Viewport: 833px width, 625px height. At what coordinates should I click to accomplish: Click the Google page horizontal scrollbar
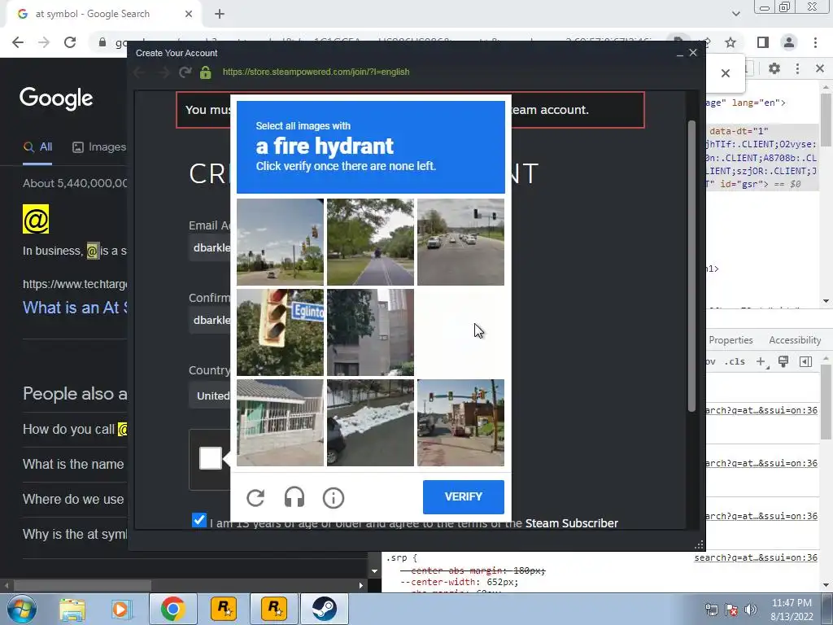pos(82,586)
